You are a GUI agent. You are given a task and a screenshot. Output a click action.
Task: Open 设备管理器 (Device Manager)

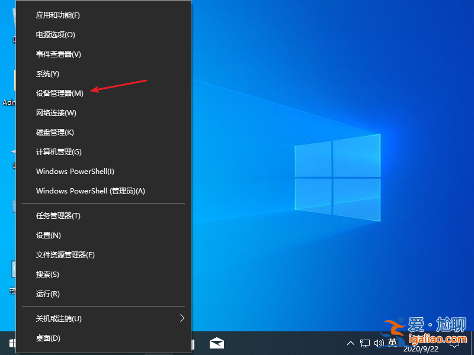tap(59, 93)
